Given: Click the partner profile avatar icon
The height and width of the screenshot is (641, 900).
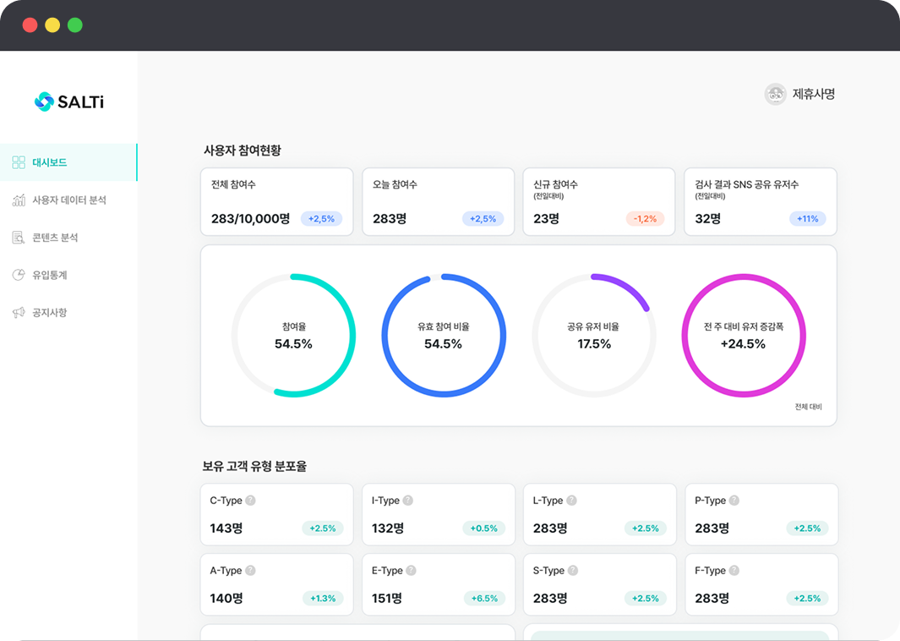Looking at the screenshot, I should tap(775, 95).
